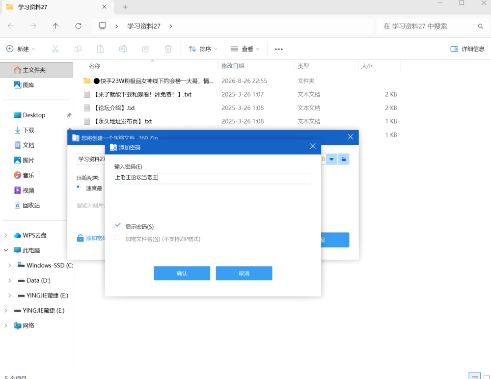
Task: Select the 学习资料27 tab
Action: (58, 7)
